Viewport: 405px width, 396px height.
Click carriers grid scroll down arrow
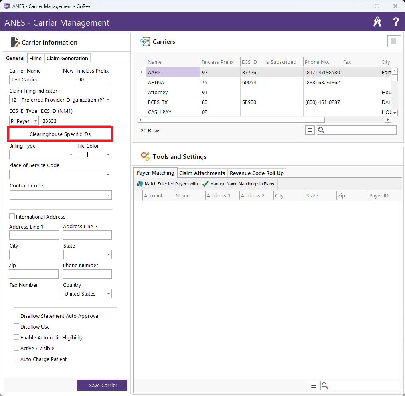point(395,113)
